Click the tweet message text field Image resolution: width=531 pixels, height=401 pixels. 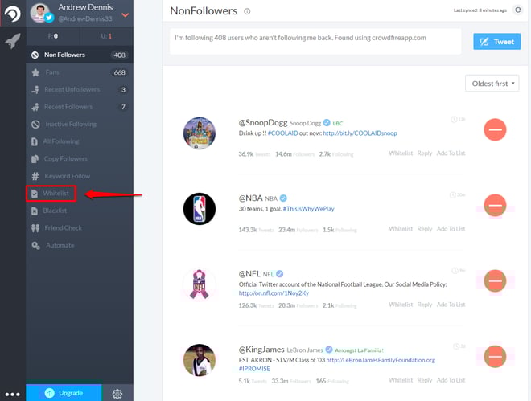coord(315,41)
